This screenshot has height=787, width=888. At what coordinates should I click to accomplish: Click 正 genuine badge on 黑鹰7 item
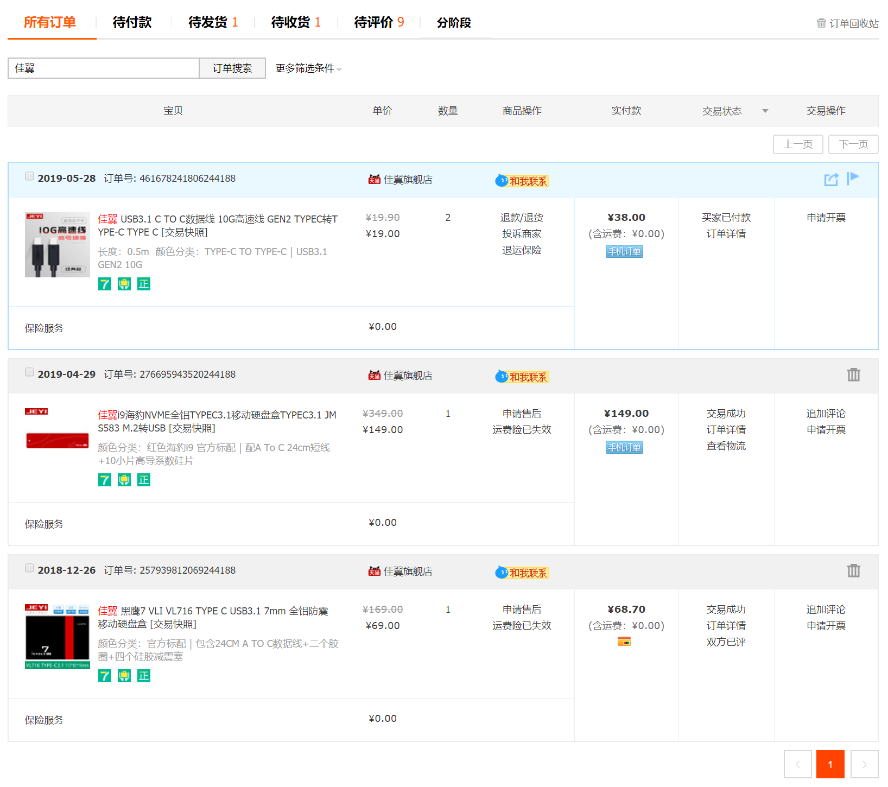144,676
